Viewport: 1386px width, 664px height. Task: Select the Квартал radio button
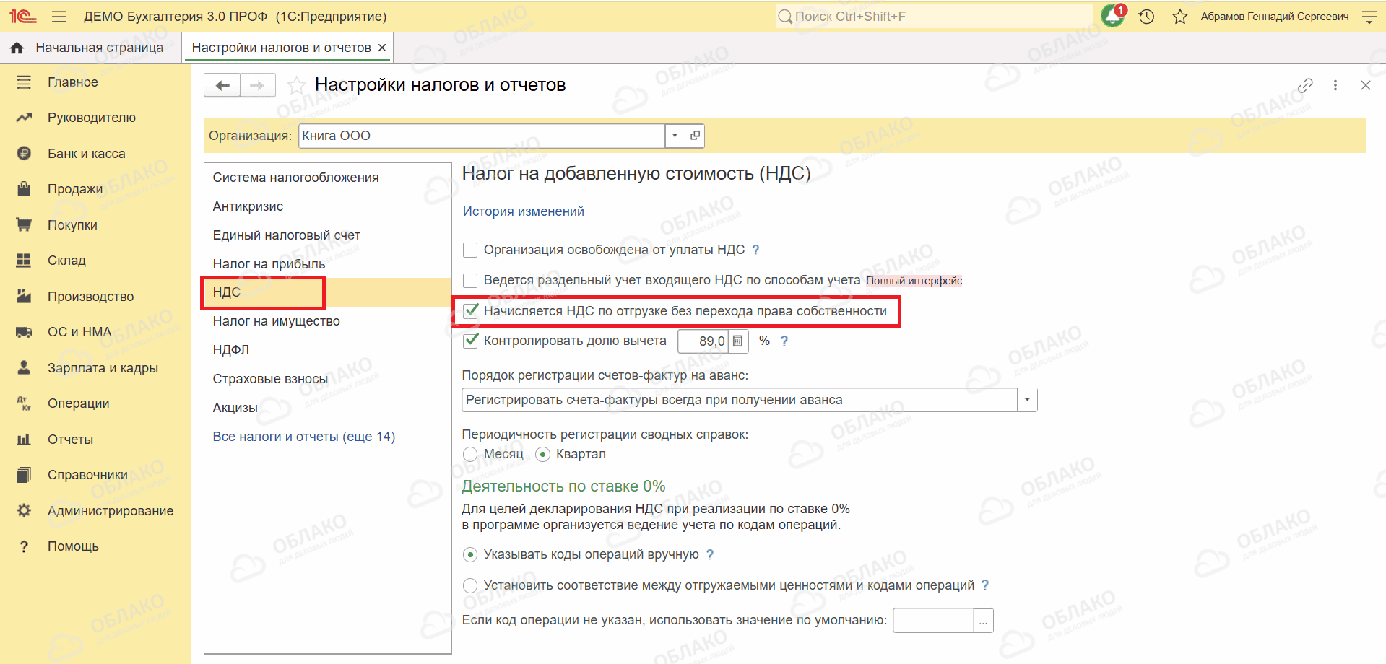tap(542, 455)
